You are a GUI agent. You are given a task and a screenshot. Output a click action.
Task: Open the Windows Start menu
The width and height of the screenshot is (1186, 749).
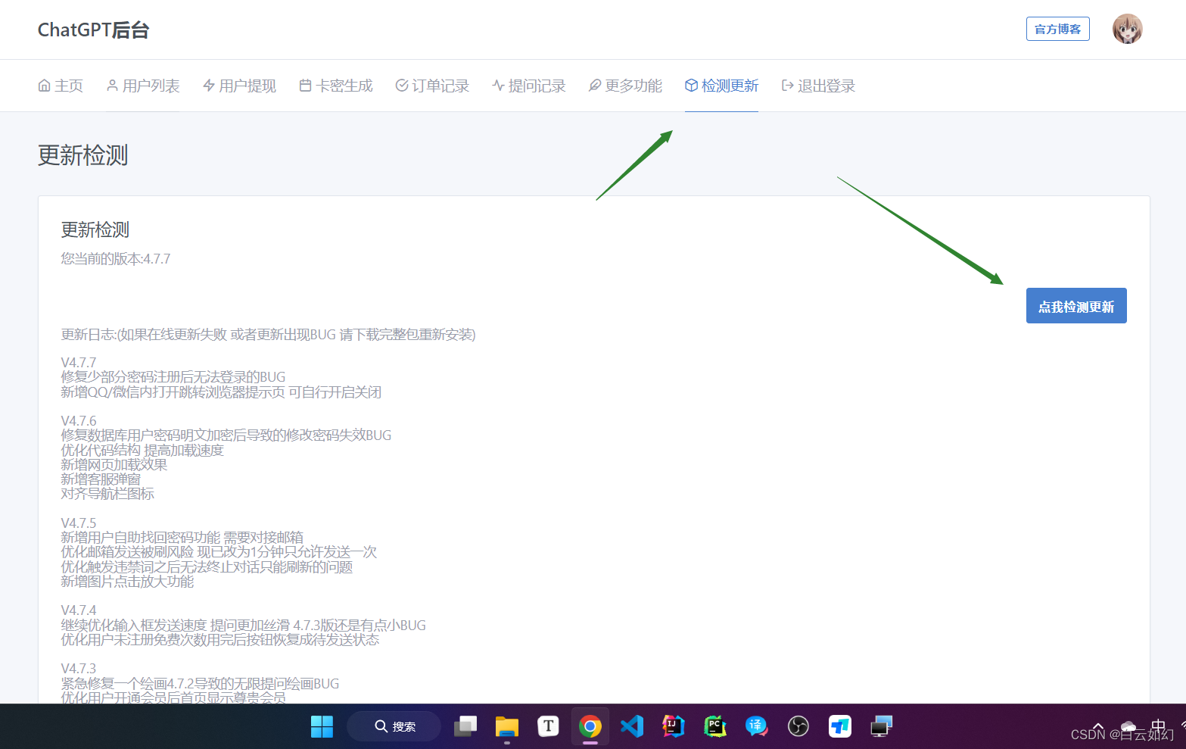[x=322, y=726]
